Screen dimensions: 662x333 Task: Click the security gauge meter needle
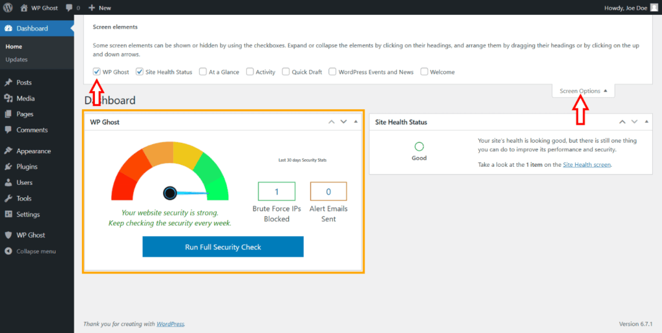pos(171,193)
